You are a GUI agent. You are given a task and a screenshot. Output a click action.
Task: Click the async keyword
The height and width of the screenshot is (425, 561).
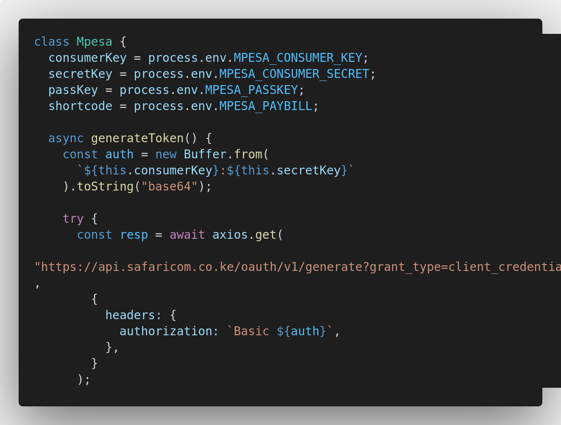point(66,138)
